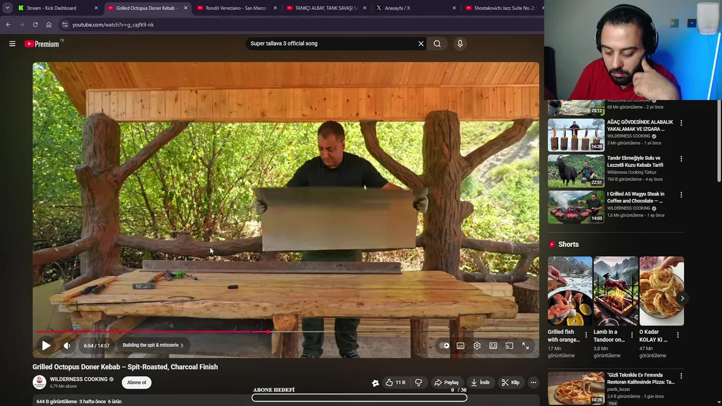Open the 'Building the spit & rotisserie' chapter

pyautogui.click(x=153, y=345)
